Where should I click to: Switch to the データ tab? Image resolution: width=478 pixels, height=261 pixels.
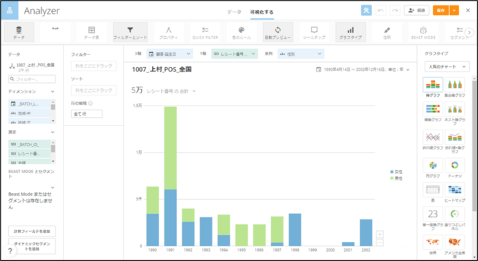click(x=234, y=12)
